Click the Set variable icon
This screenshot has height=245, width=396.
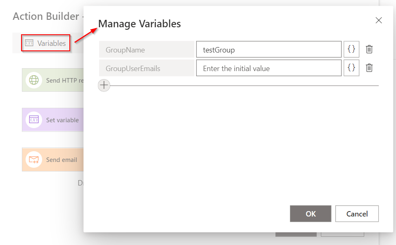pos(34,120)
